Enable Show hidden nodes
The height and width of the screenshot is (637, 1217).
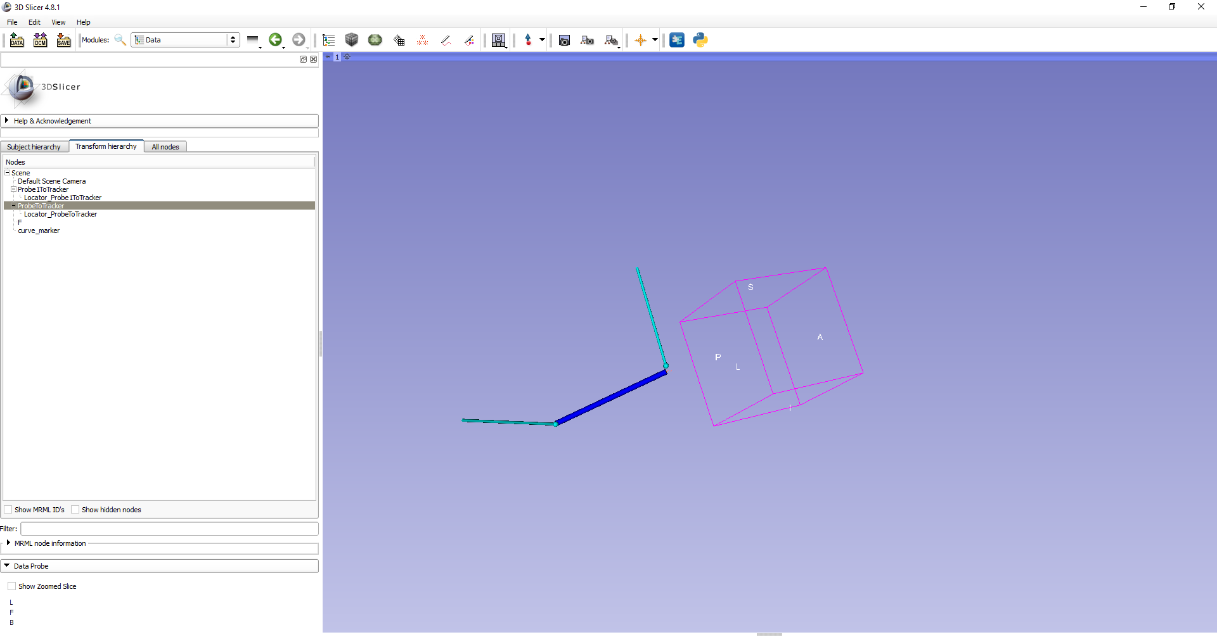(75, 509)
